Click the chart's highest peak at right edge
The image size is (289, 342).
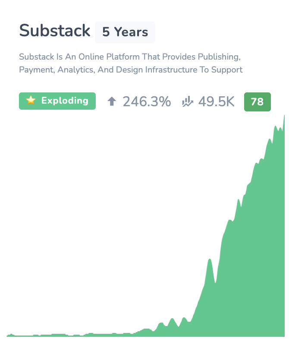tap(284, 116)
